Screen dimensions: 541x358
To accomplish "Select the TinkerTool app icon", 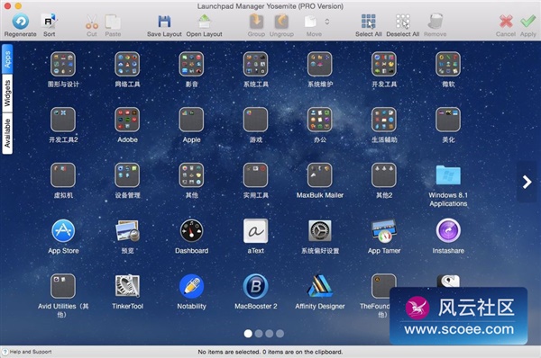I will 127,286.
